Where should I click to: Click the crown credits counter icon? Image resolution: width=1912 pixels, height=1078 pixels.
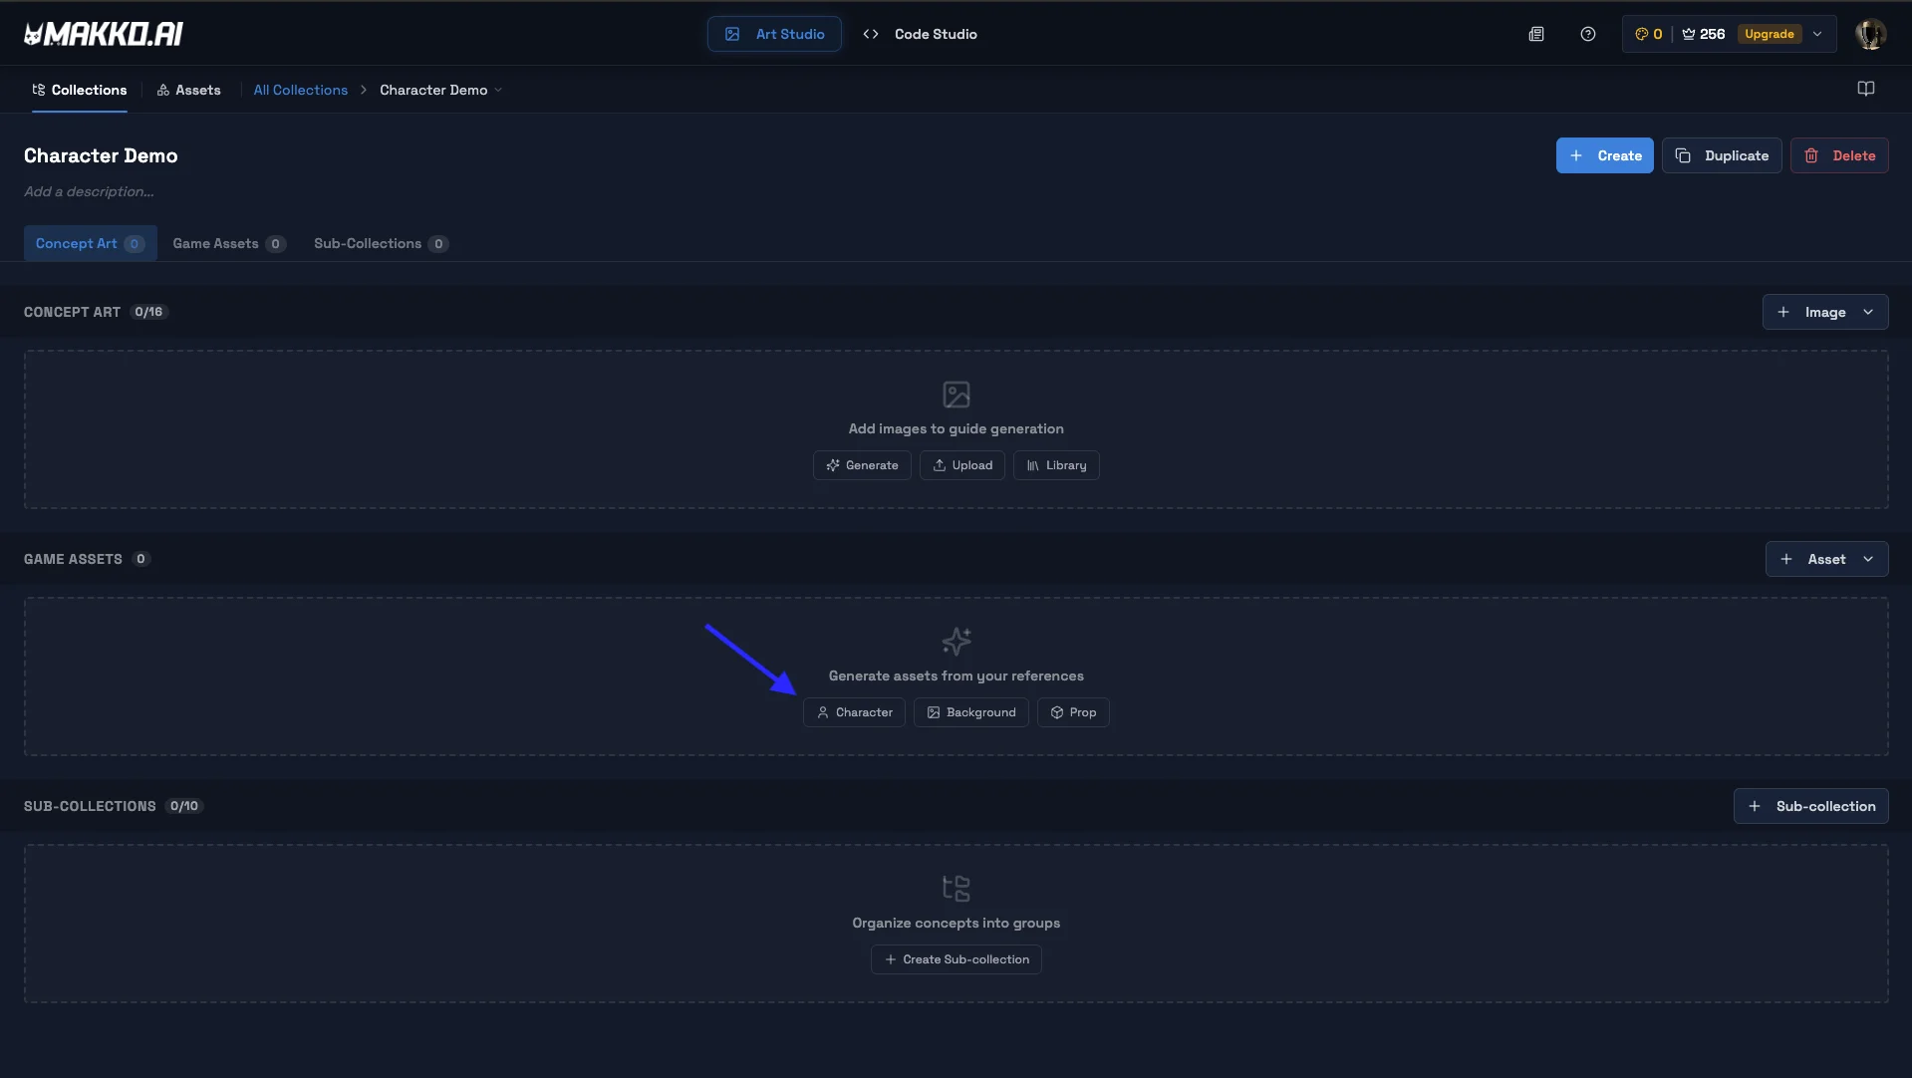click(x=1689, y=33)
